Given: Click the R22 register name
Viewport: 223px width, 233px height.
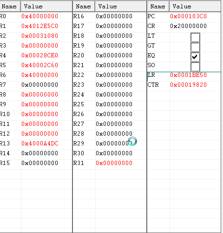Looking at the screenshot, I should point(79,75).
